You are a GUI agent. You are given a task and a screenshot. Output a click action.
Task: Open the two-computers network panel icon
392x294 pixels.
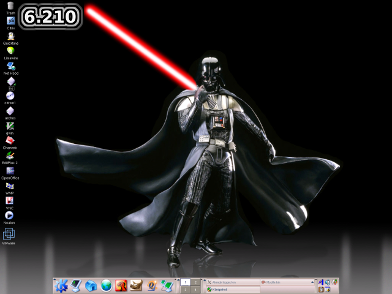(167, 286)
